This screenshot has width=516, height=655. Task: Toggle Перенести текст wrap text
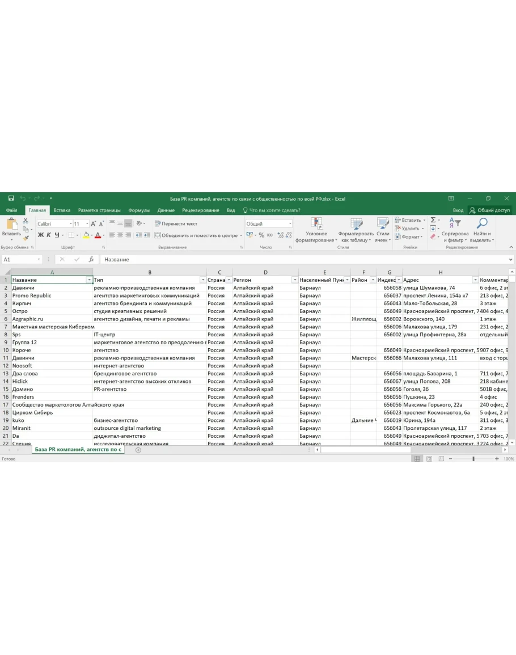click(x=176, y=223)
